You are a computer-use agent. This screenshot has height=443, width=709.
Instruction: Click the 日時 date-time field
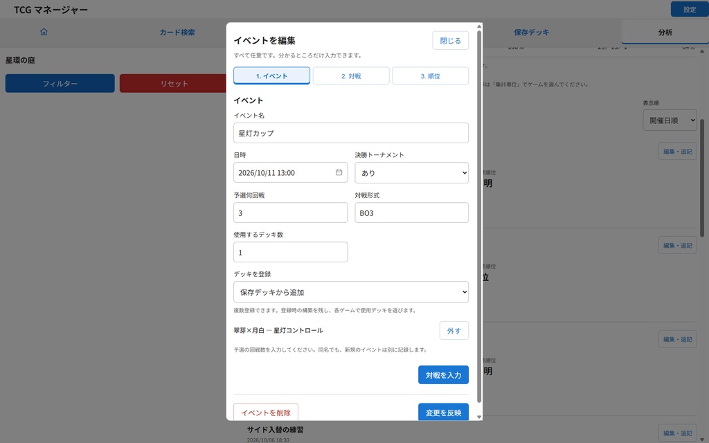coord(290,172)
